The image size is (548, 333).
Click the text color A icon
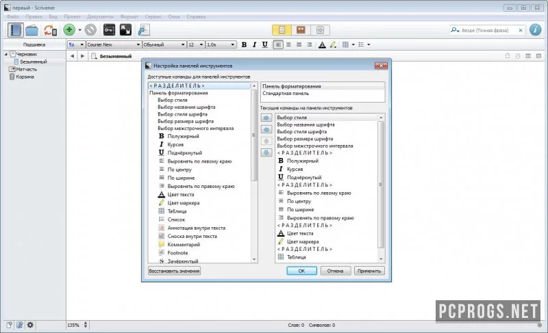(x=322, y=44)
